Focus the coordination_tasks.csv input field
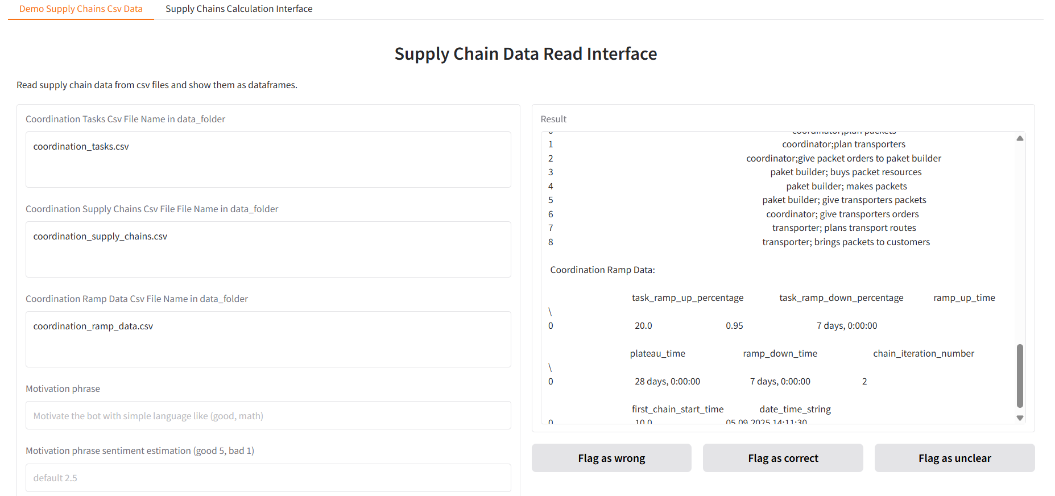Viewport: 1055px width, 496px height. (268, 160)
